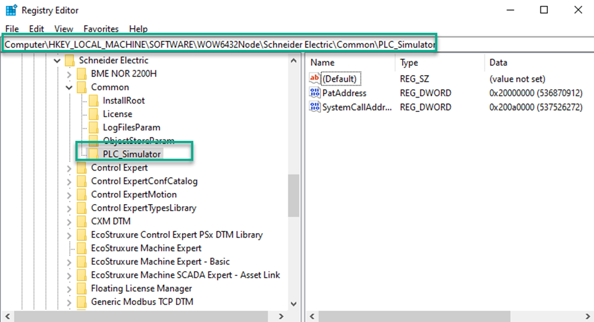Expand the Control Expert node
The width and height of the screenshot is (594, 322).
tap(69, 169)
